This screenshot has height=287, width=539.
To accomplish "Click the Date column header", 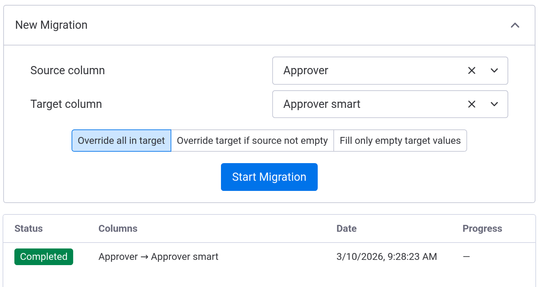I will click(x=346, y=228).
